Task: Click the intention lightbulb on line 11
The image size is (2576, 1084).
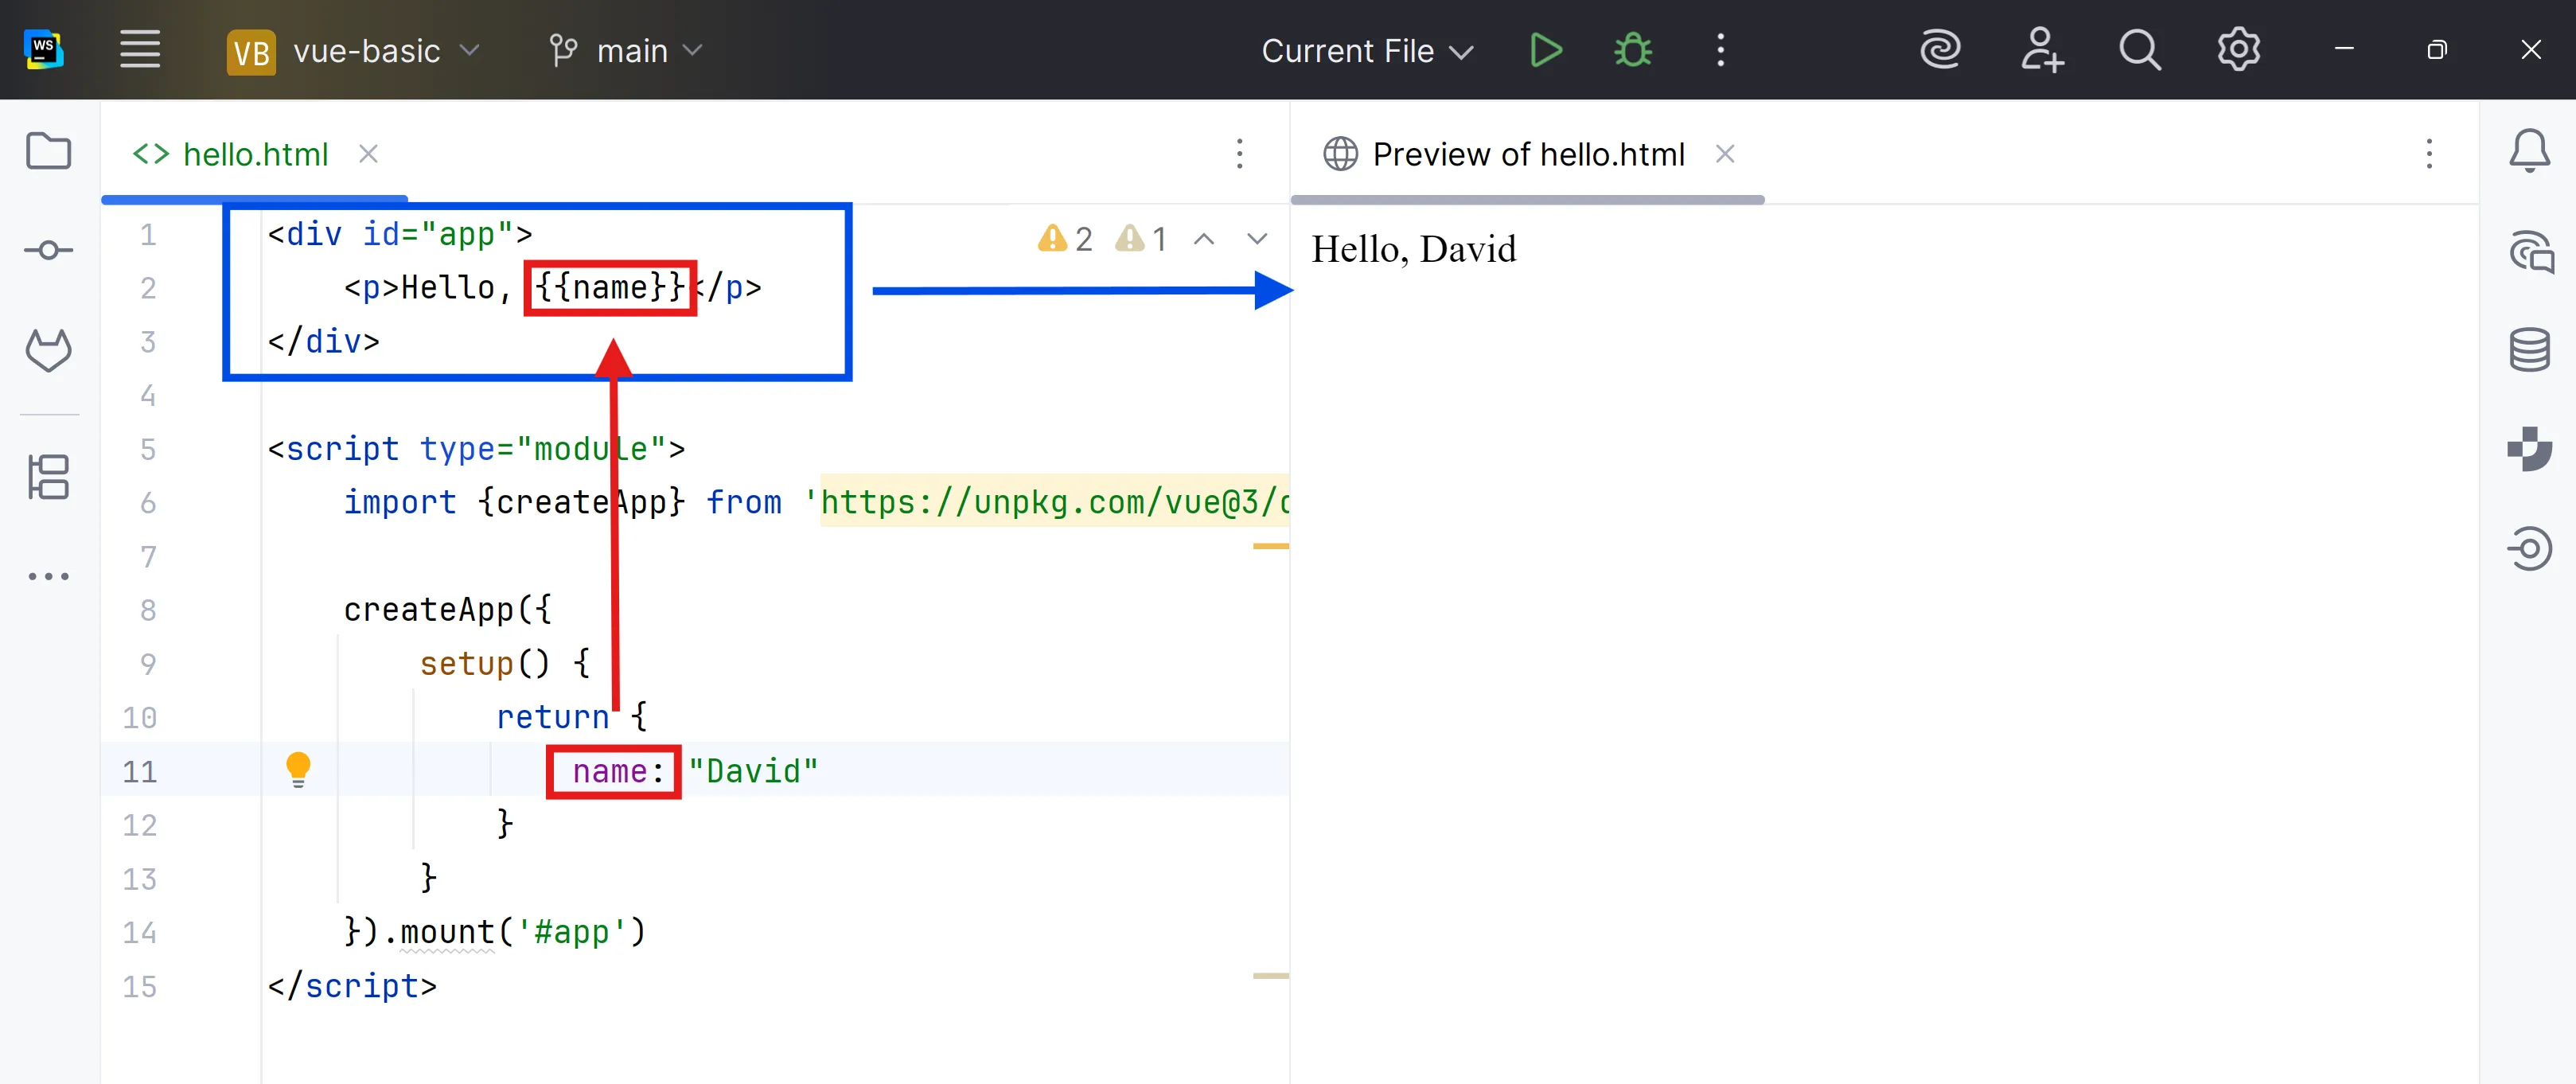Action: [x=298, y=769]
